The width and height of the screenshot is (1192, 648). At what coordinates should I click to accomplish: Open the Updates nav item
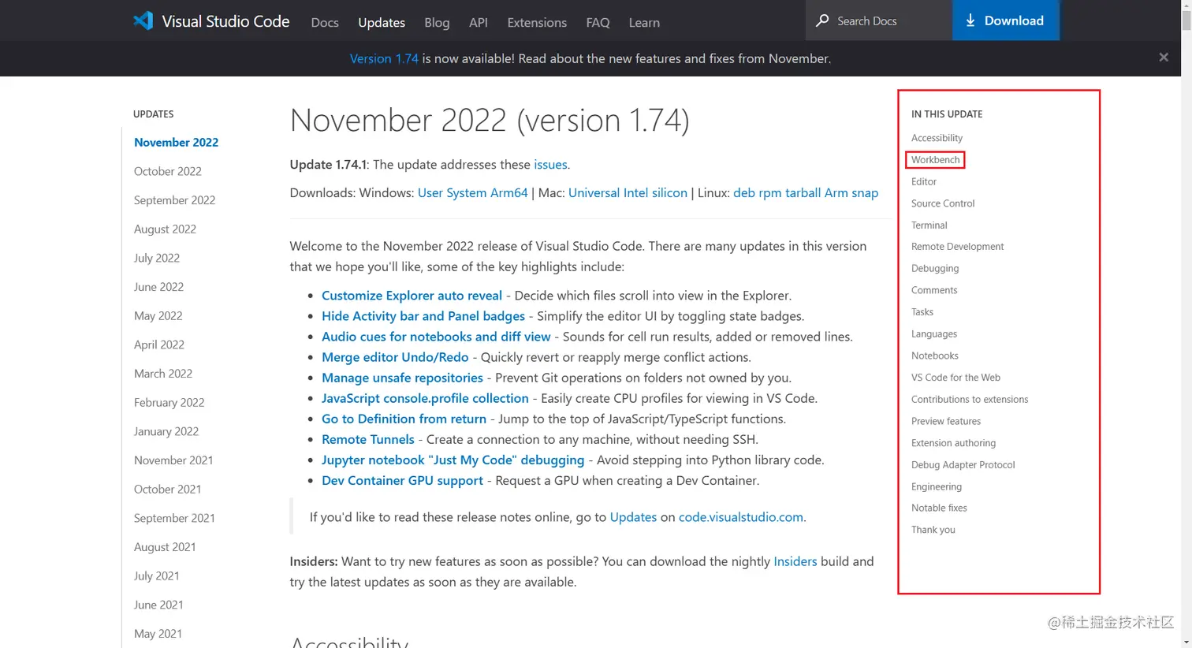[x=382, y=23]
